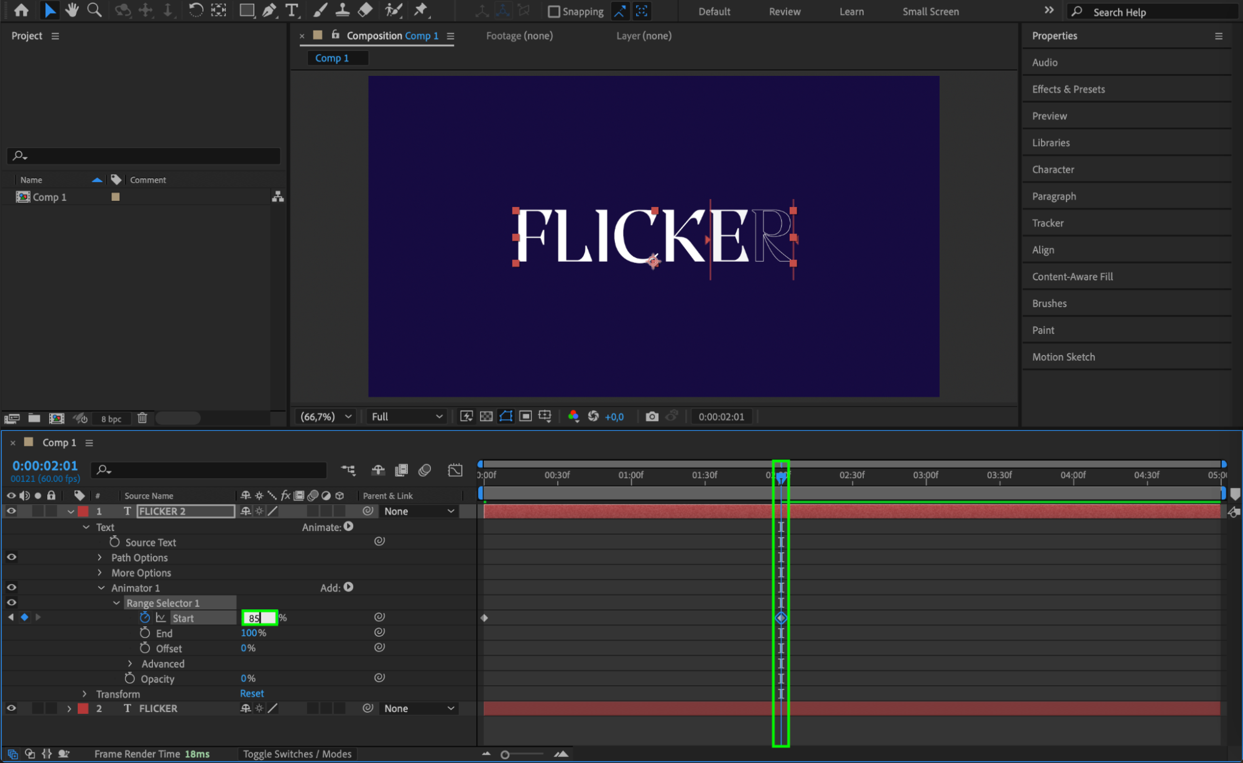Click Toggle Switches / Modes button

[297, 754]
